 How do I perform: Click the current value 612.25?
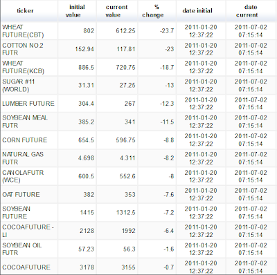(x=125, y=31)
